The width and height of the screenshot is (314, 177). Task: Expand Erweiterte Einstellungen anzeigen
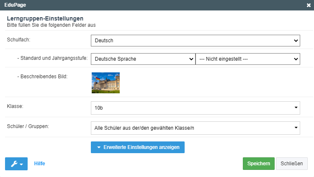138,147
